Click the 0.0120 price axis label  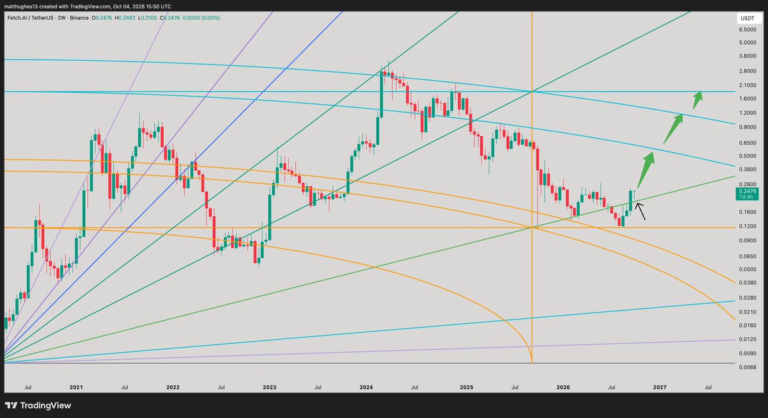748,339
